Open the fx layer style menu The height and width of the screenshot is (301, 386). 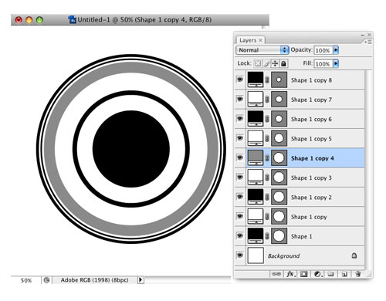[290, 274]
